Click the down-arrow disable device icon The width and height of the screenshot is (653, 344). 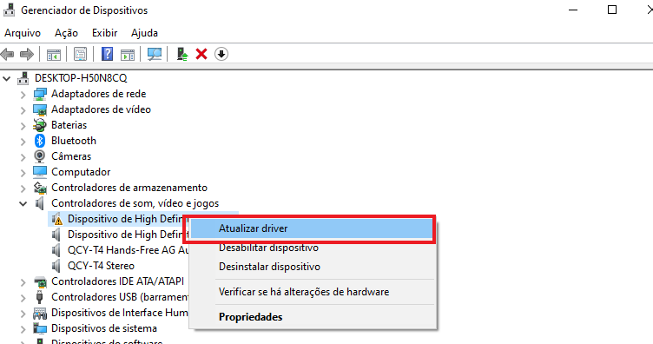(221, 54)
